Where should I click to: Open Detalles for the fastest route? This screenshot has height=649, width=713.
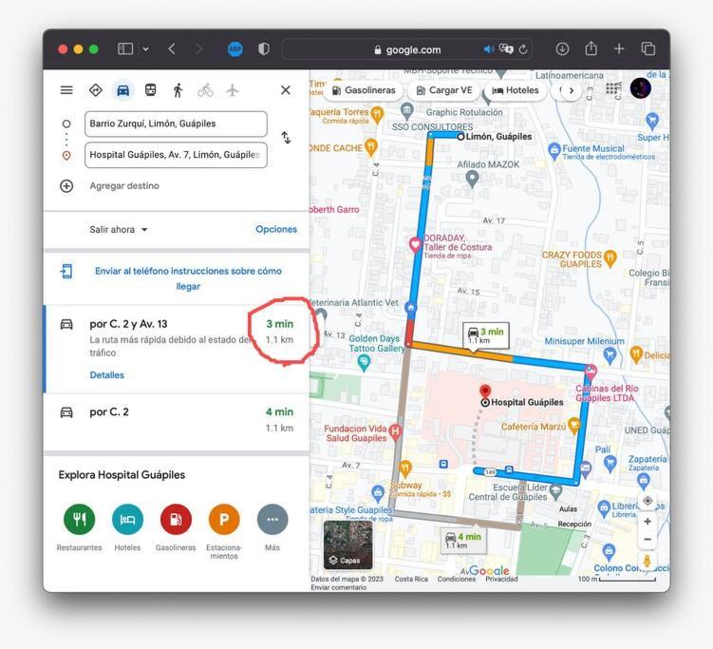[x=107, y=375]
